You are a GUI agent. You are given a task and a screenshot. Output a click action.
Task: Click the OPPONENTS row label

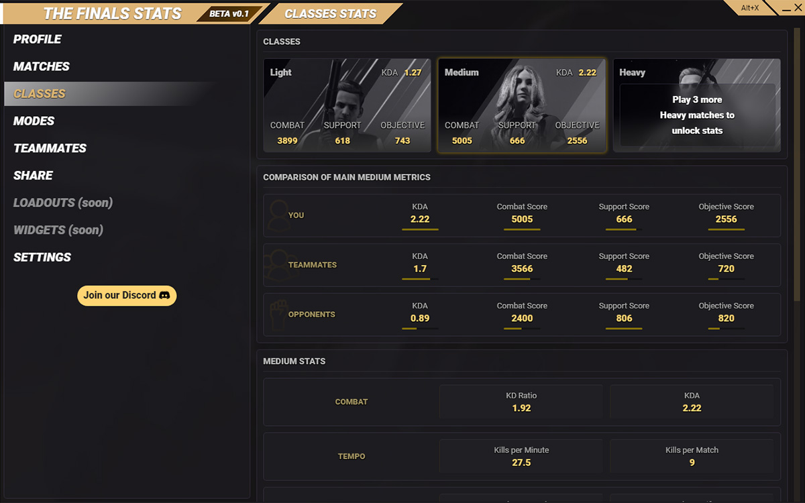(312, 315)
